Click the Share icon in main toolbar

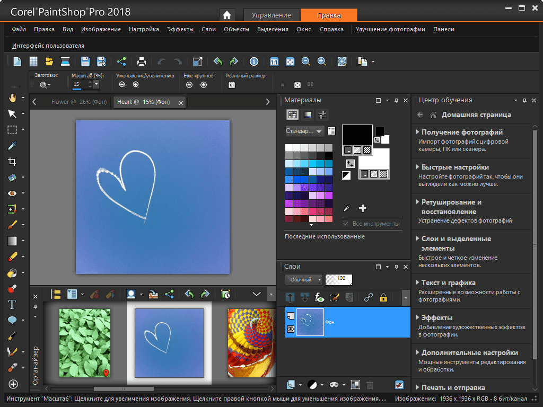tap(121, 61)
